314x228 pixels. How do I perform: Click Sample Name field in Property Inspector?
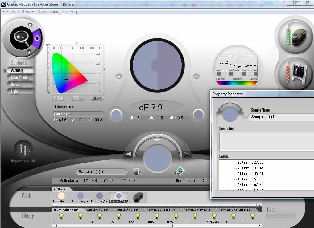pyautogui.click(x=281, y=117)
